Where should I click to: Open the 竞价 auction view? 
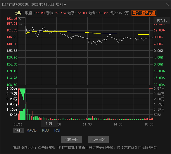click(x=136, y=13)
